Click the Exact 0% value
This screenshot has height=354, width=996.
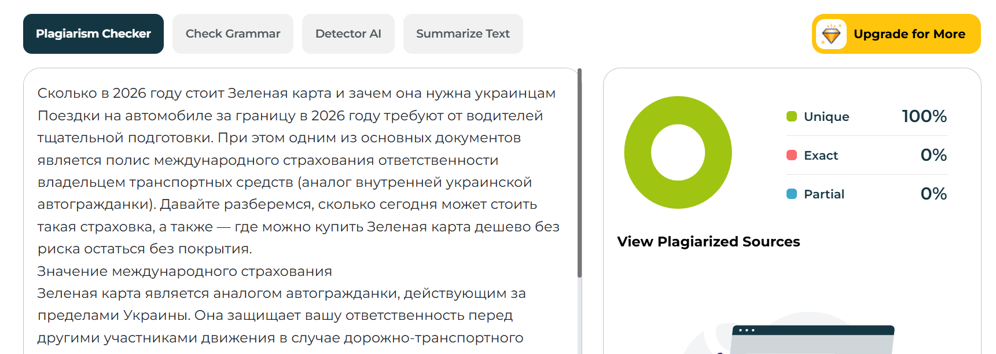click(x=933, y=155)
